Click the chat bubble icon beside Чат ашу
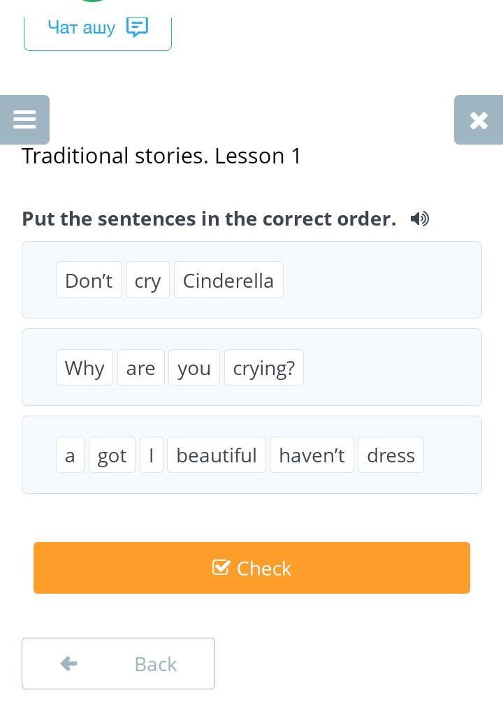The width and height of the screenshot is (503, 718). (x=137, y=27)
